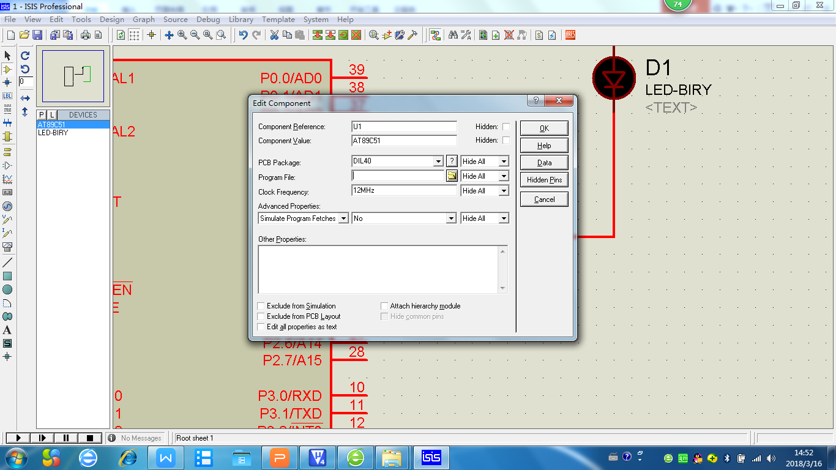Undo the last change

pos(244,35)
